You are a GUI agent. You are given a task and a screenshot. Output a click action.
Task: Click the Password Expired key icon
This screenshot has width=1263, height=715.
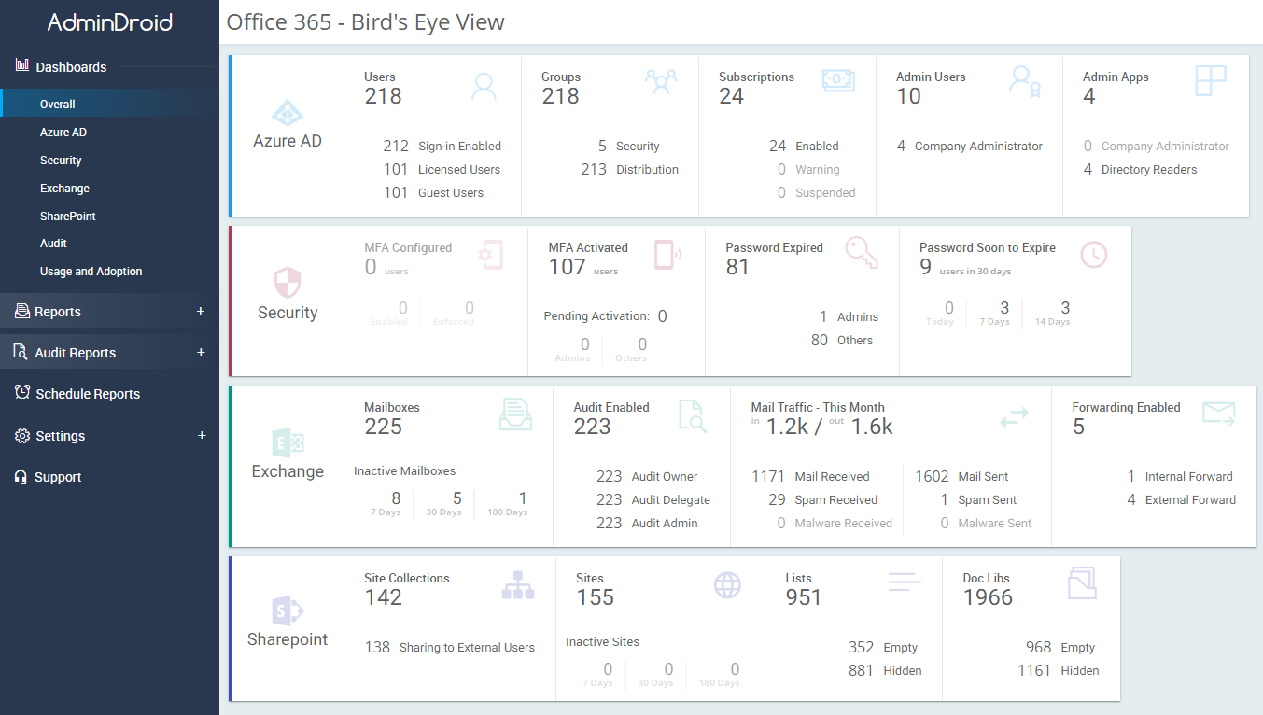pos(861,253)
